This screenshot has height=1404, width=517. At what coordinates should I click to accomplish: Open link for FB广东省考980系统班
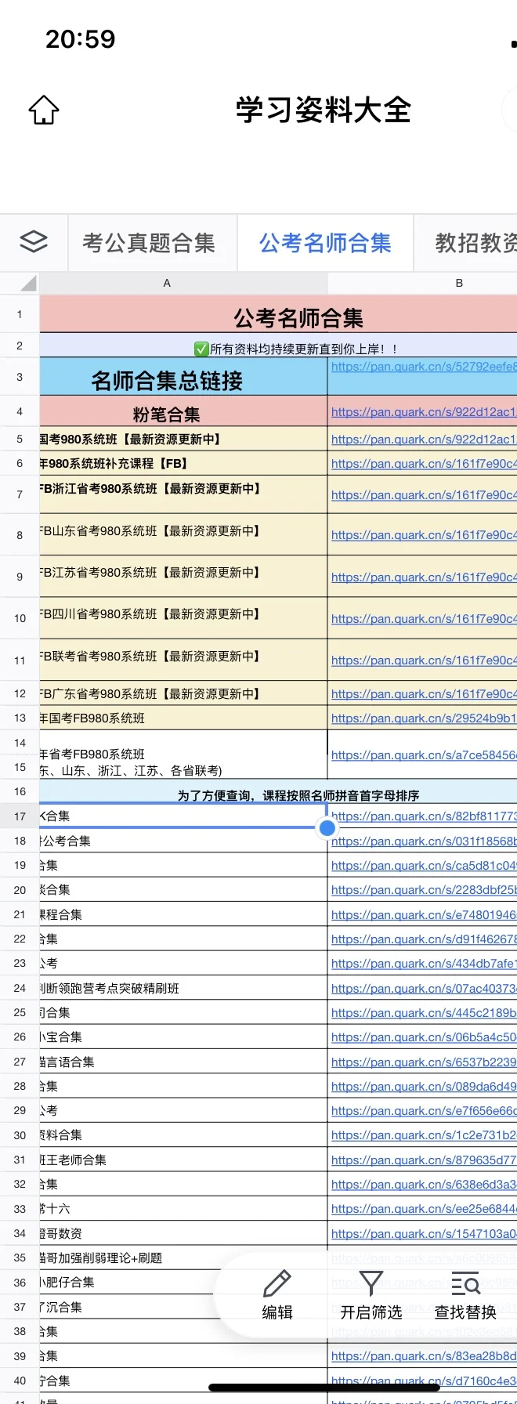(424, 694)
